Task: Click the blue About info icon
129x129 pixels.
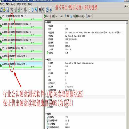Action: point(51,10)
